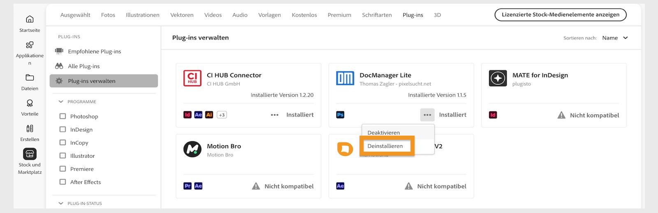Screen dimensions: 658x213
Task: Open the Sortieren nach Name dropdown
Action: tap(615, 38)
